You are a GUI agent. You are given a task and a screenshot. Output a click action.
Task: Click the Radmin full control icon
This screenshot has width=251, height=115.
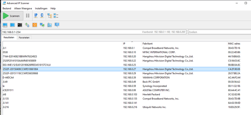[x=5, y=25]
